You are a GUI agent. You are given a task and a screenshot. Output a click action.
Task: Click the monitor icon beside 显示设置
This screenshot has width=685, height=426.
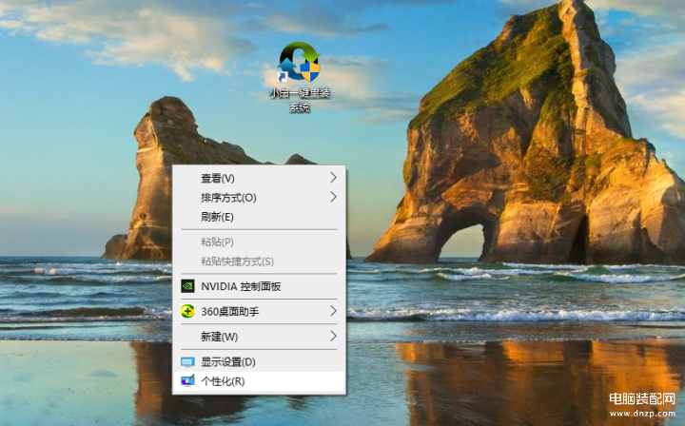pyautogui.click(x=187, y=362)
